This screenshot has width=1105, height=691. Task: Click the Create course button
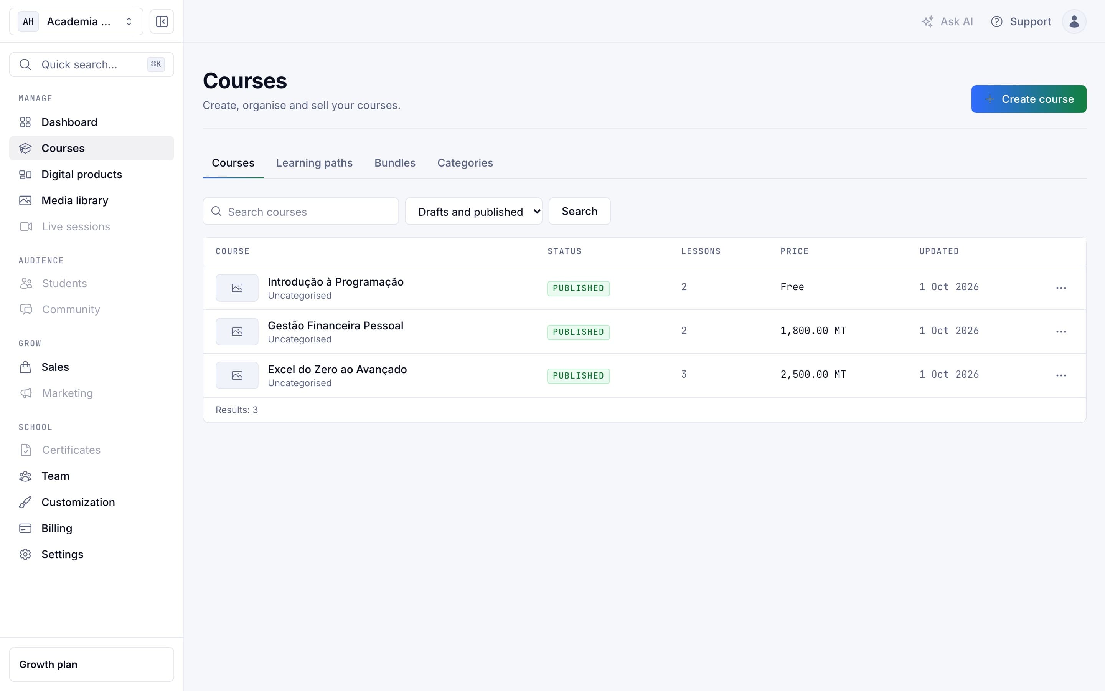[x=1028, y=99]
